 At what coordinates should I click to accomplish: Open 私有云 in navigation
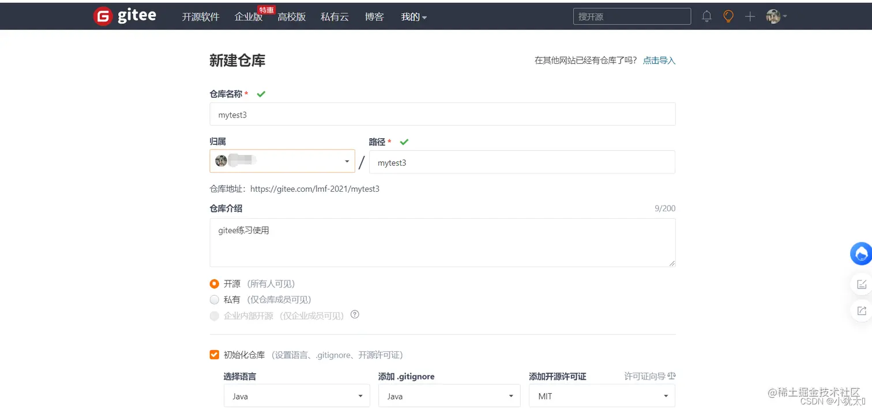(x=335, y=17)
